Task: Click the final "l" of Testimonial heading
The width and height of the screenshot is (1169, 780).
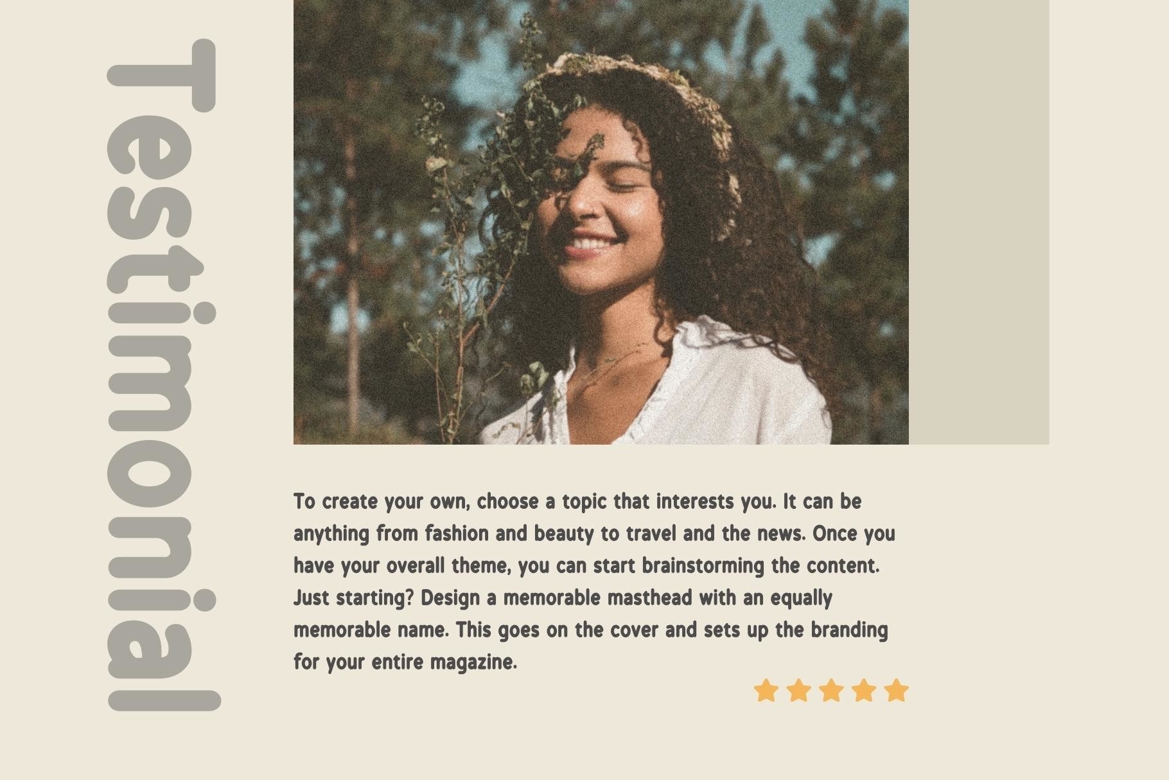Action: click(164, 701)
